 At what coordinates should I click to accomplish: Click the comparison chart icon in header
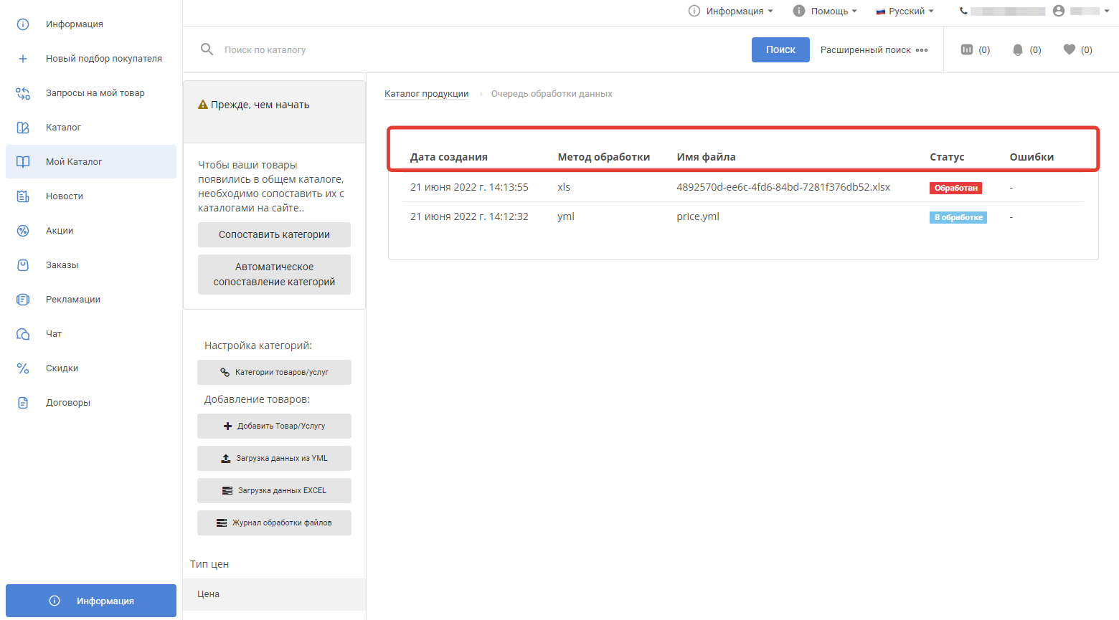967,49
